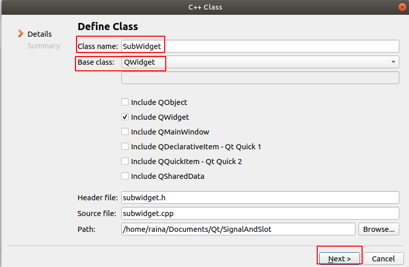The height and width of the screenshot is (267, 409).
Task: Click the Header file input field
Action: (x=260, y=198)
